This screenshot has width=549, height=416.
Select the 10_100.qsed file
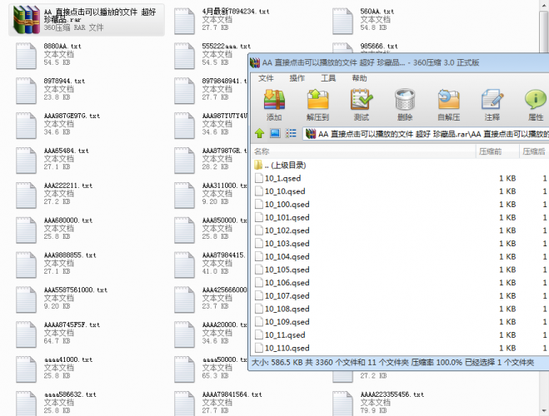(x=288, y=204)
